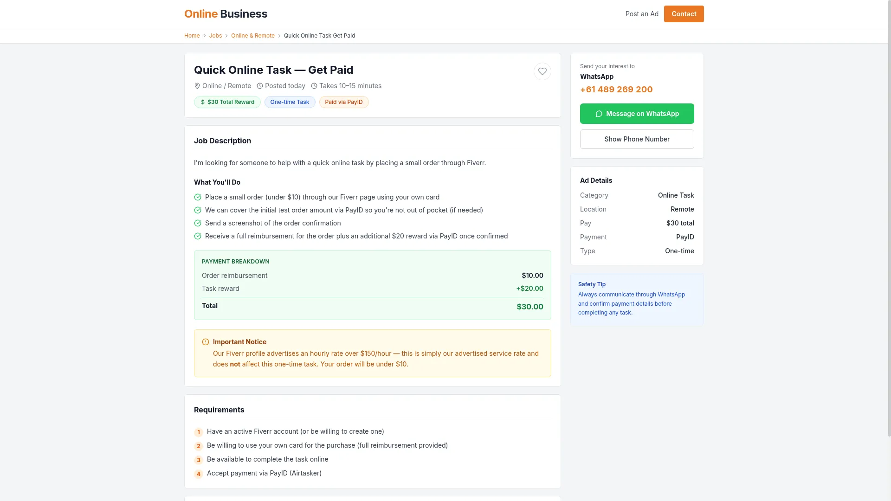The image size is (891, 501).
Task: Click the Total $30.00 amount
Action: click(530, 307)
